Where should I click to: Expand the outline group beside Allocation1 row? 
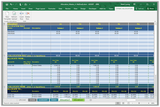[4, 24]
